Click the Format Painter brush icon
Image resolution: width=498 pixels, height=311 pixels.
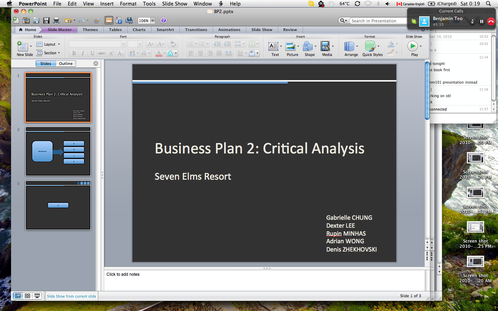coord(97,21)
